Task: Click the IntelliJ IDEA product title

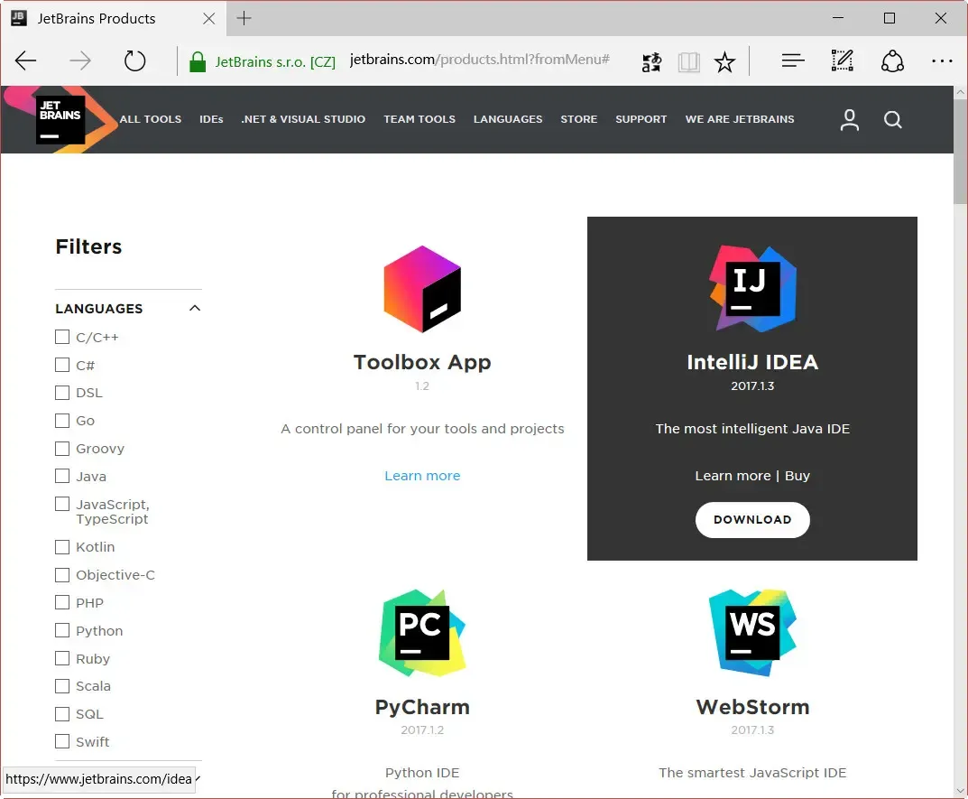Action: click(752, 362)
